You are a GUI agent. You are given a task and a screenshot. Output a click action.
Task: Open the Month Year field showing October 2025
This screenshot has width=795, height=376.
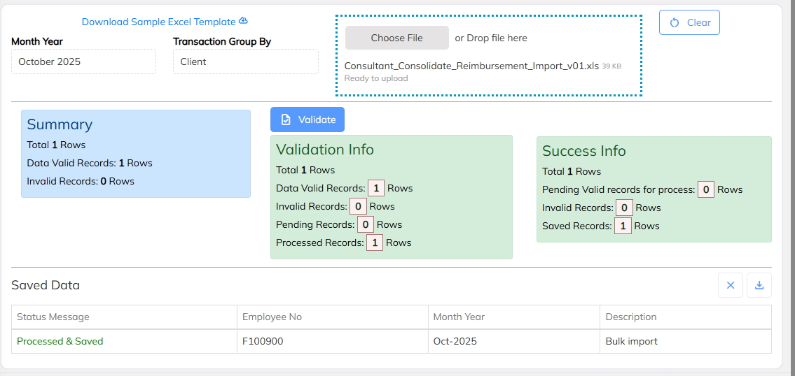coord(83,62)
